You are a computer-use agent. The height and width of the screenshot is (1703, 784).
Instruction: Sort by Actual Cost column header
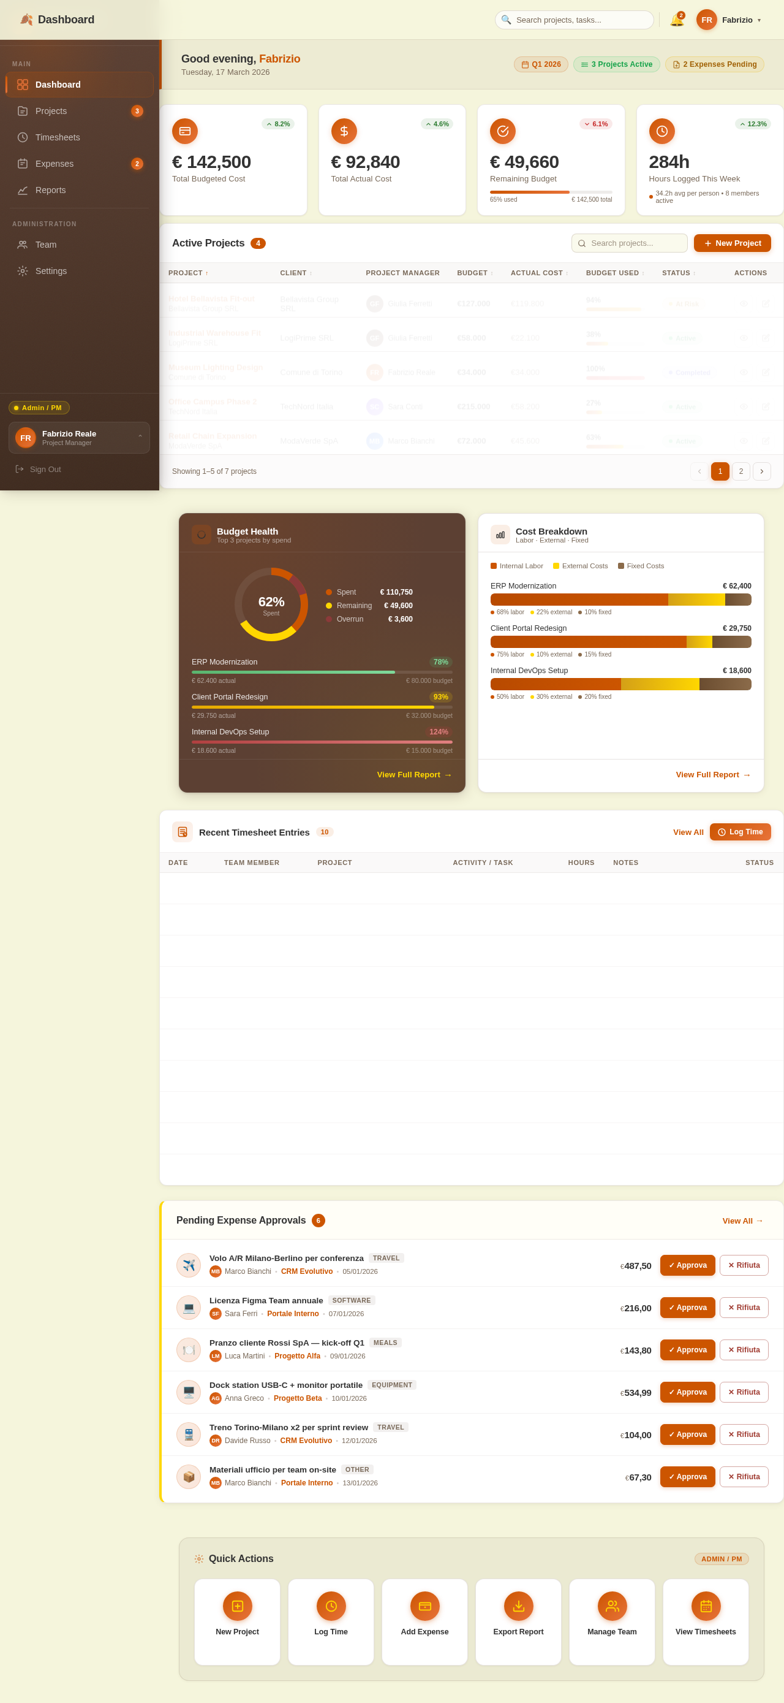539,273
